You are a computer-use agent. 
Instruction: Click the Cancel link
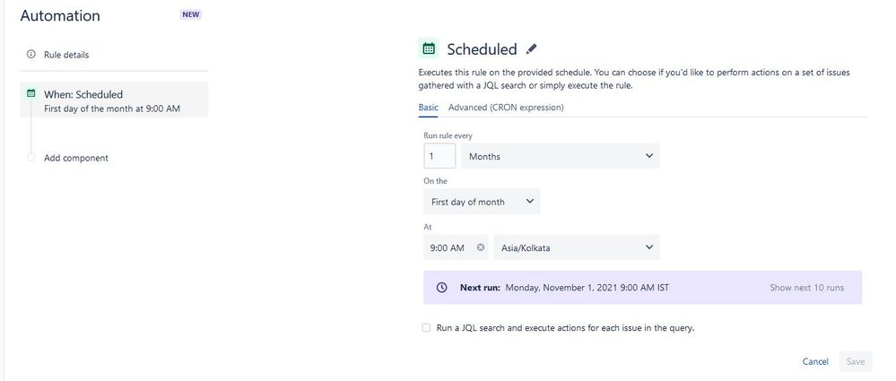point(815,361)
